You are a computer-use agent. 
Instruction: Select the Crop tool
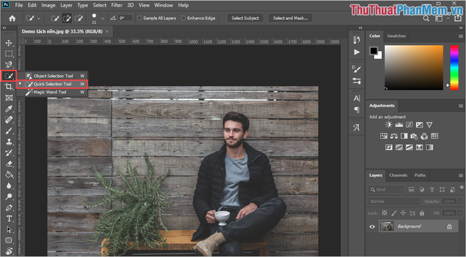tap(9, 86)
